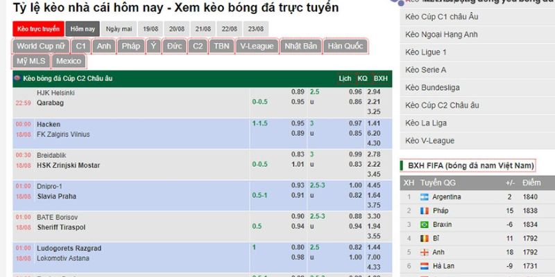Filter by Nhật Bản league button
The height and width of the screenshot is (277, 555).
coord(301,46)
